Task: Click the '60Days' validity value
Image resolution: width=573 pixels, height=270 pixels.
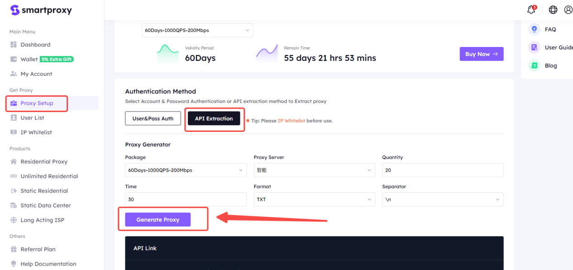Action: pyautogui.click(x=201, y=58)
